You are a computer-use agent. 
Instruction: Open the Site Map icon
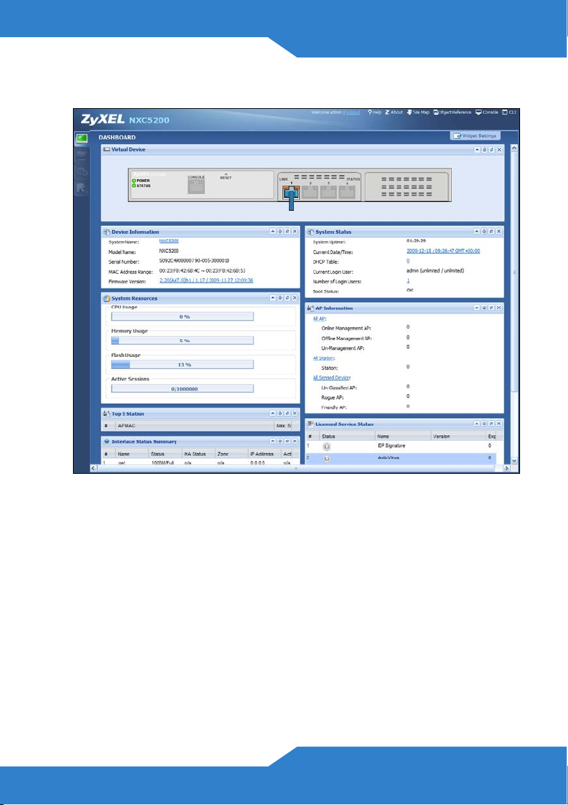[x=409, y=112]
